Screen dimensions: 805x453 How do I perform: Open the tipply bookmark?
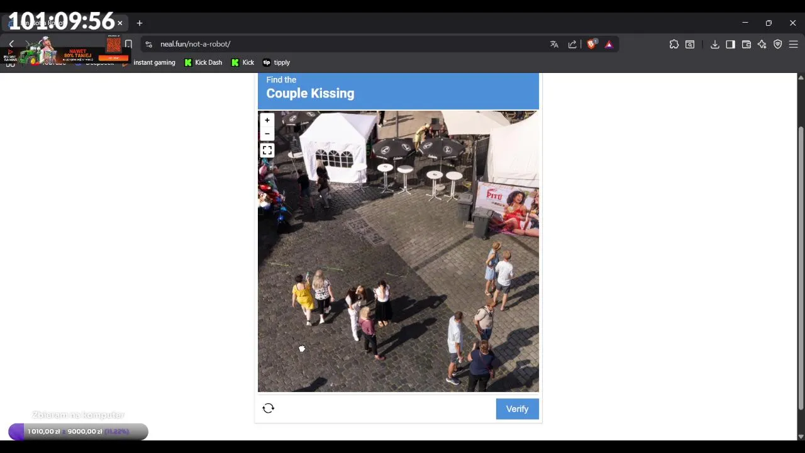coord(276,62)
